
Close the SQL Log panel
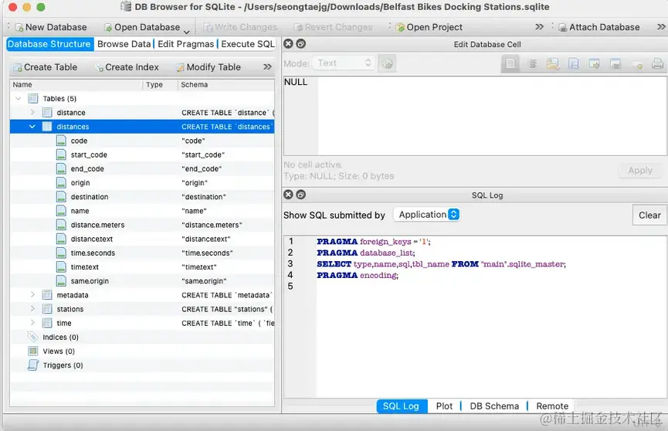pos(288,195)
